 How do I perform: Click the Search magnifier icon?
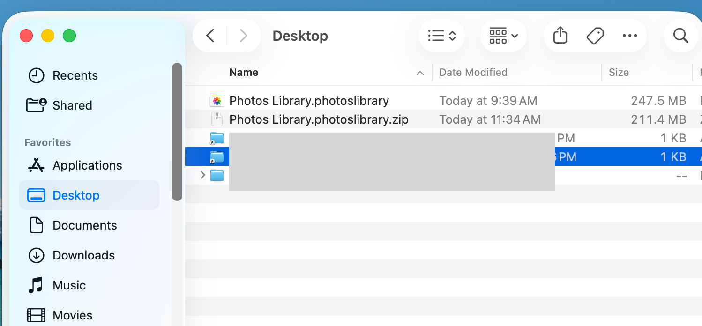pyautogui.click(x=680, y=36)
